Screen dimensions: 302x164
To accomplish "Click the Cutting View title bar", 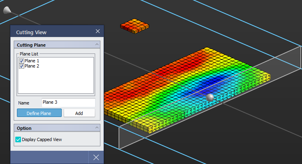I will (x=48, y=32).
